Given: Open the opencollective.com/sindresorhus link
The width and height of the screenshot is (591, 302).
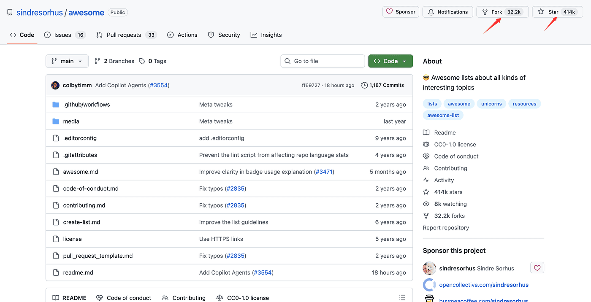Looking at the screenshot, I should 484,285.
